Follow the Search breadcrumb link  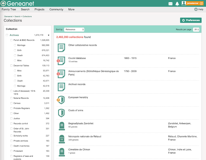coord(17,16)
